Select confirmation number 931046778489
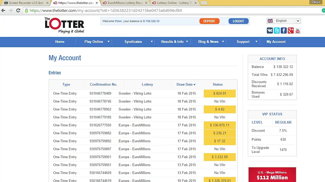Viewport: 325px width, 182px height. (100, 94)
